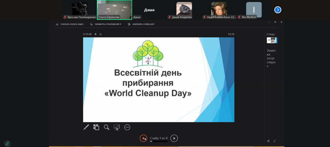Go to the previous slide
Viewport: 330px width, 147px height.
[x=143, y=138]
